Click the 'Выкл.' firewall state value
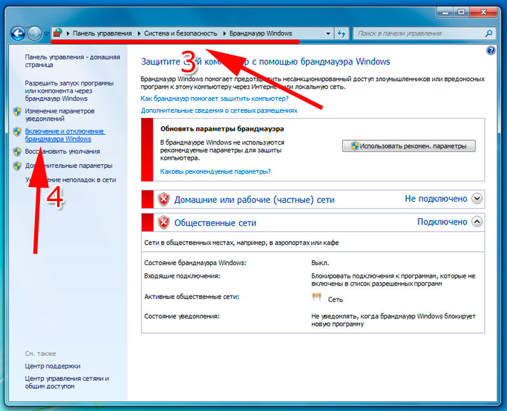 coord(320,263)
